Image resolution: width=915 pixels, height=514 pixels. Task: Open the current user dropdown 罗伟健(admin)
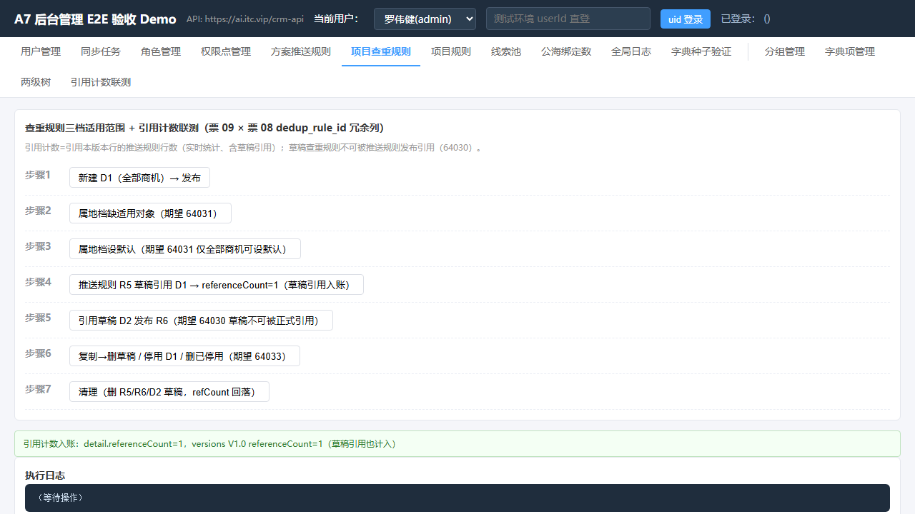[x=425, y=19]
